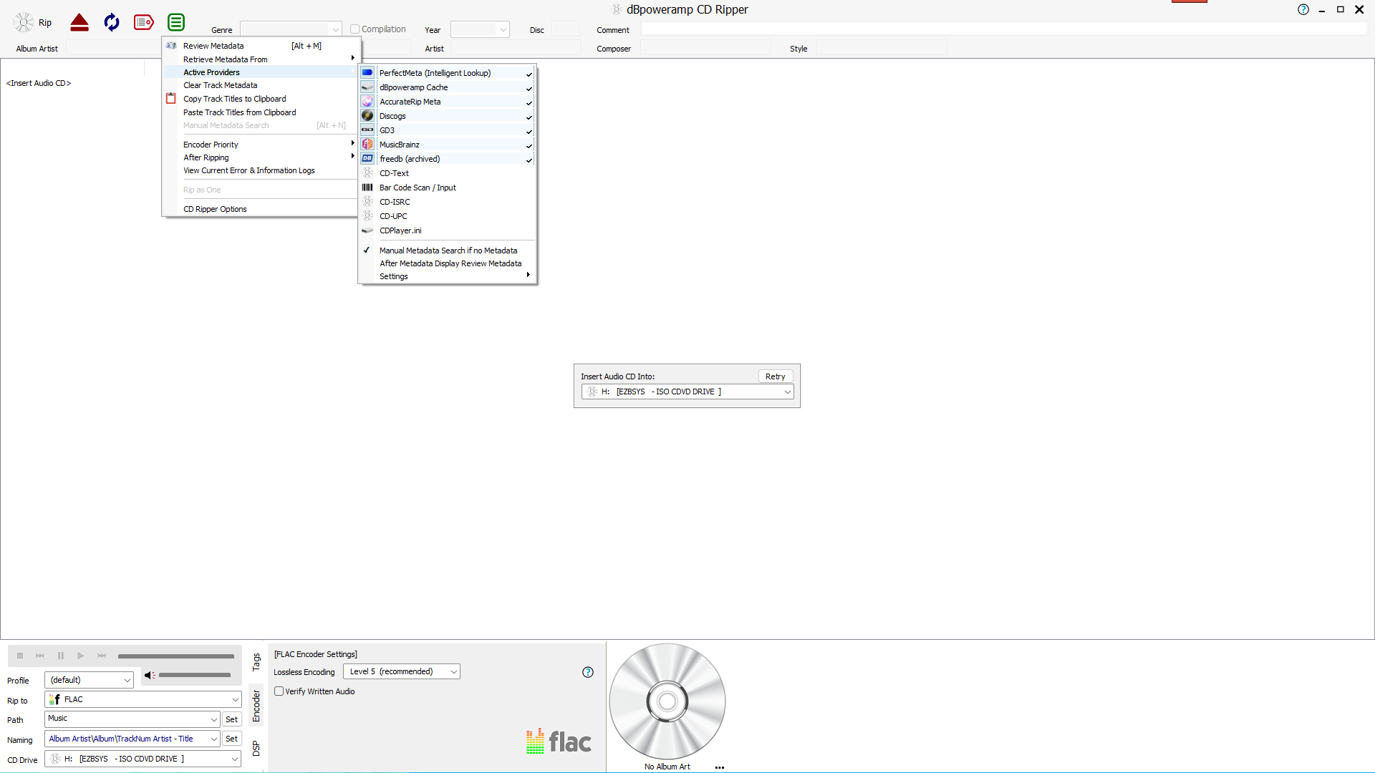
Task: Select Clear Track Metadata menu entry
Action: [x=220, y=85]
